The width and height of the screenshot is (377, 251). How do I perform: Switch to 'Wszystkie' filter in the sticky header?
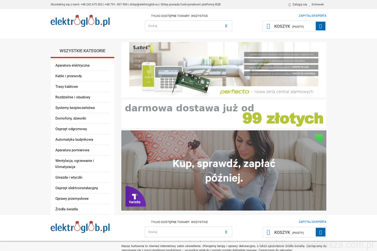coord(199,222)
